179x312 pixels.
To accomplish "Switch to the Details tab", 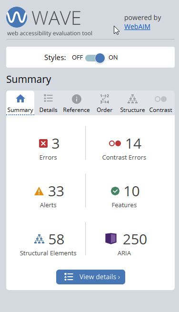I will tap(49, 103).
